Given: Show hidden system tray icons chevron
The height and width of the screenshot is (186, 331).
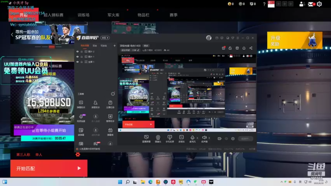Looking at the screenshot, I should pos(281,182).
